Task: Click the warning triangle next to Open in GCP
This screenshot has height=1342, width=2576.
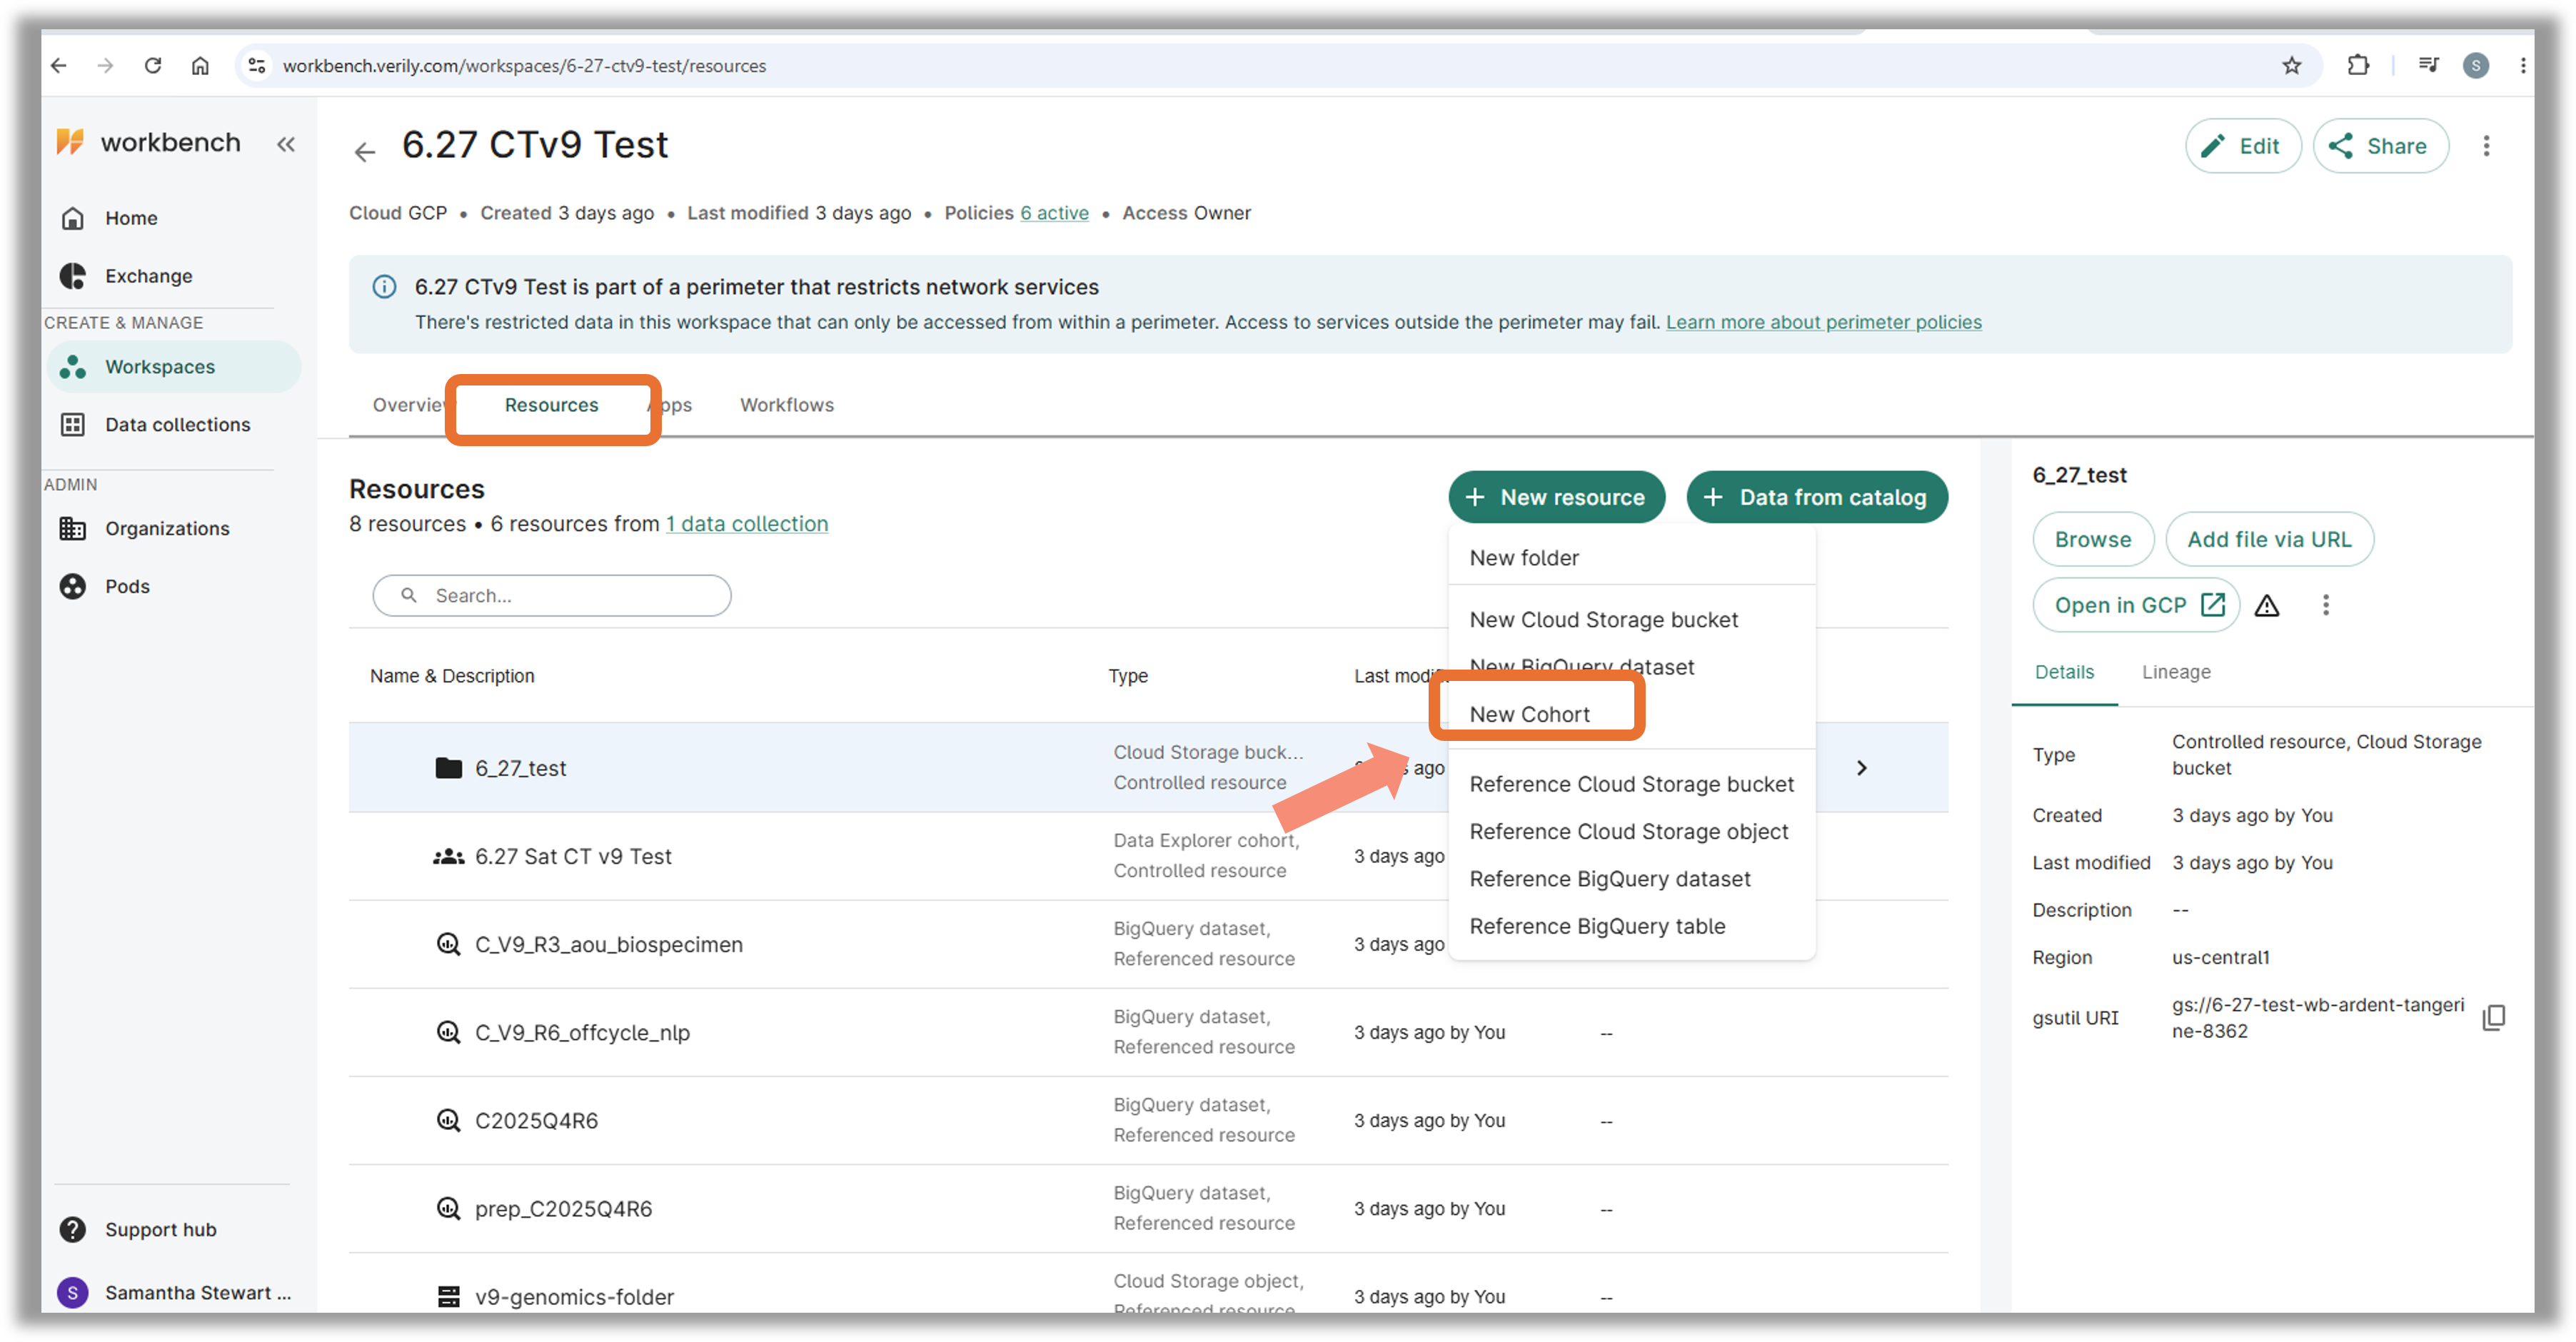Action: pyautogui.click(x=2267, y=605)
